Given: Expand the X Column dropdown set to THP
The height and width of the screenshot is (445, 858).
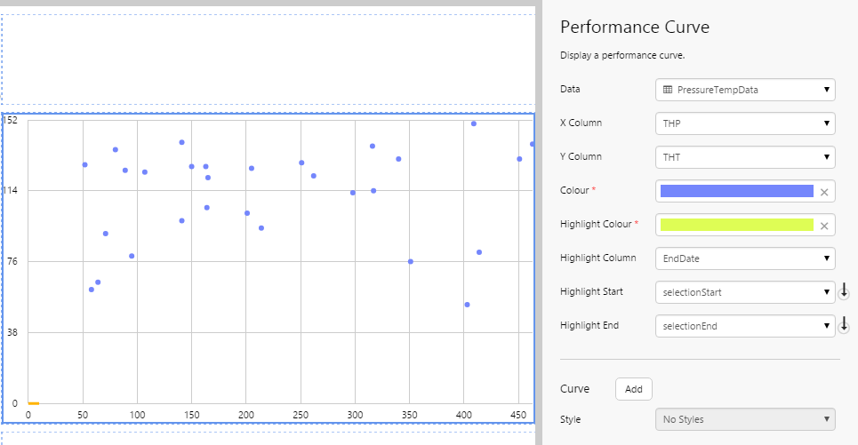Looking at the screenshot, I should 745,123.
